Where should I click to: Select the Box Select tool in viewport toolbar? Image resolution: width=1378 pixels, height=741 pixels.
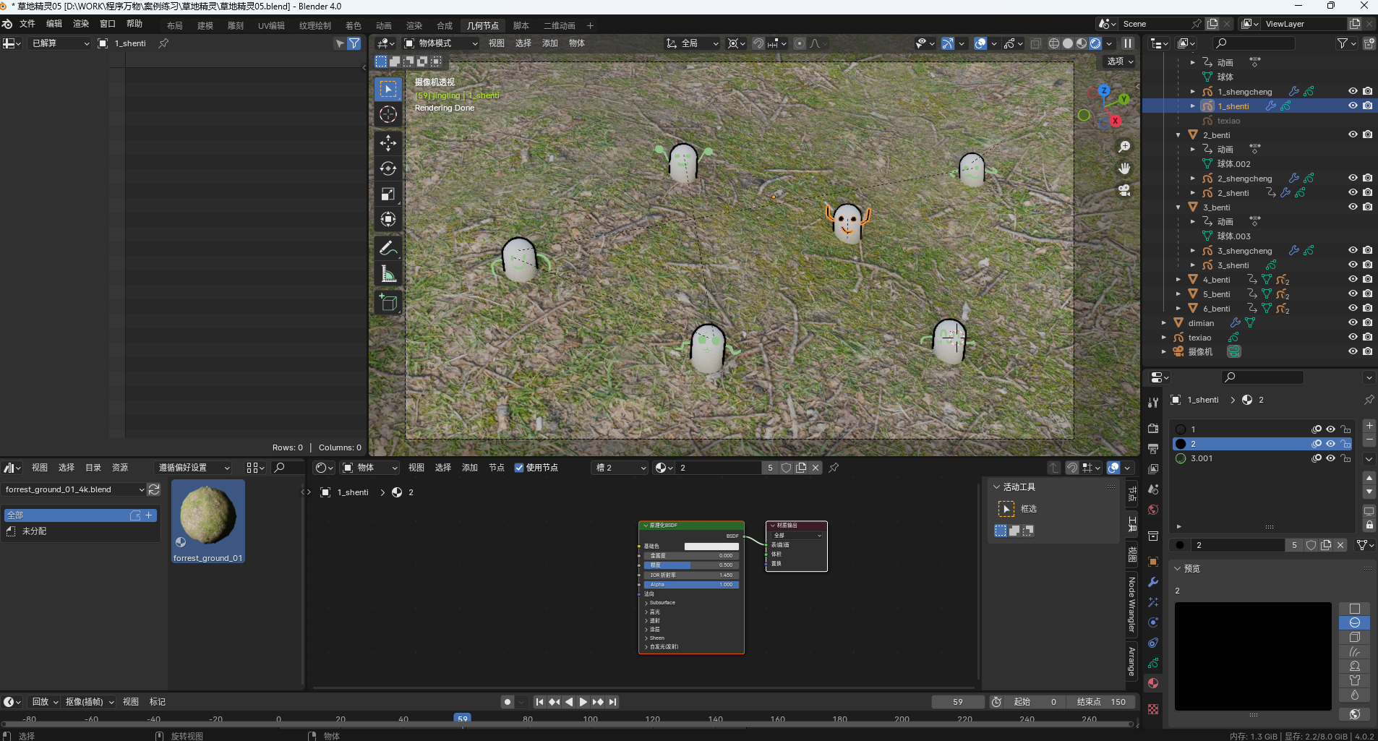point(388,89)
